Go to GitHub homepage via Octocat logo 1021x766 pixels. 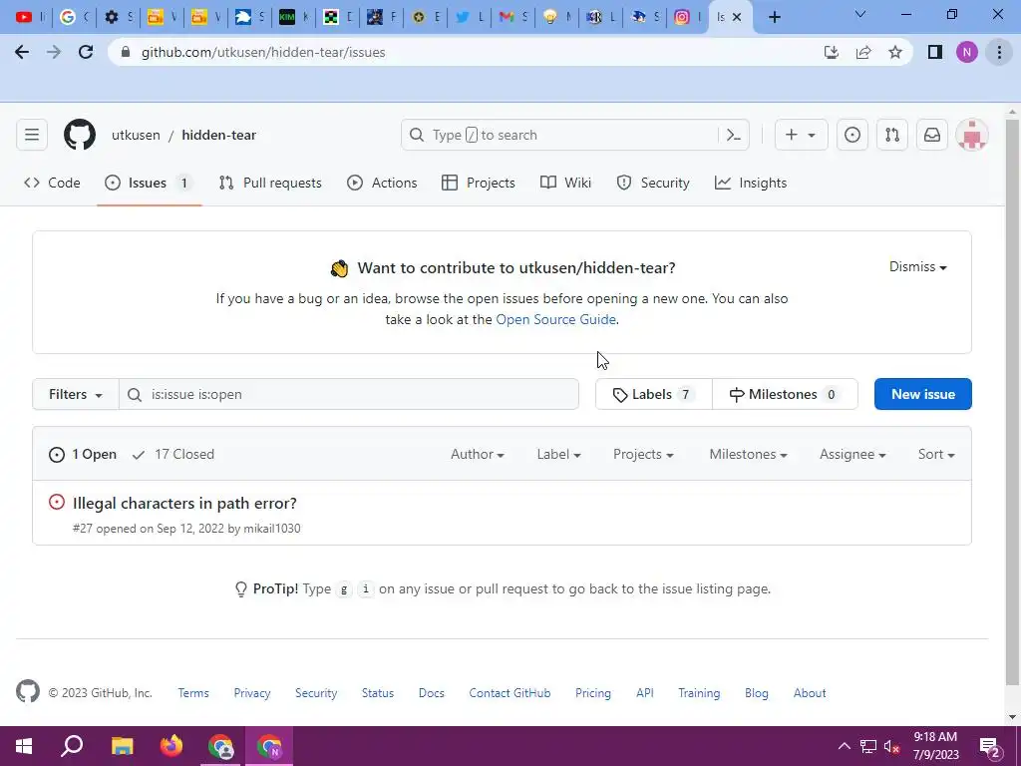pos(80,135)
